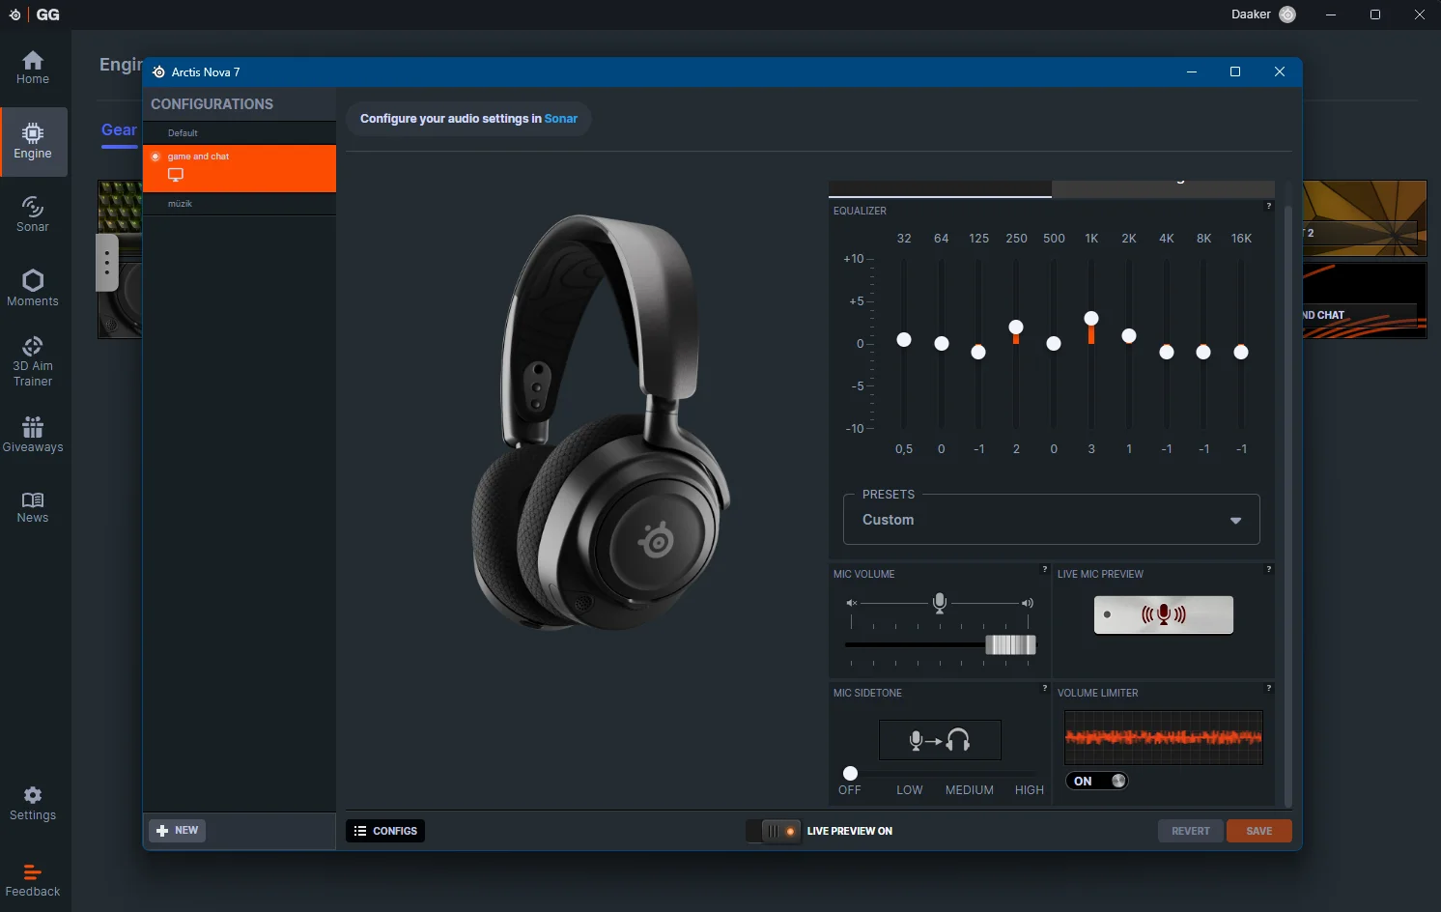Screen dimensions: 1441x912
Task: Click the Live Mic Preview help question mark
Action: pos(1269,569)
